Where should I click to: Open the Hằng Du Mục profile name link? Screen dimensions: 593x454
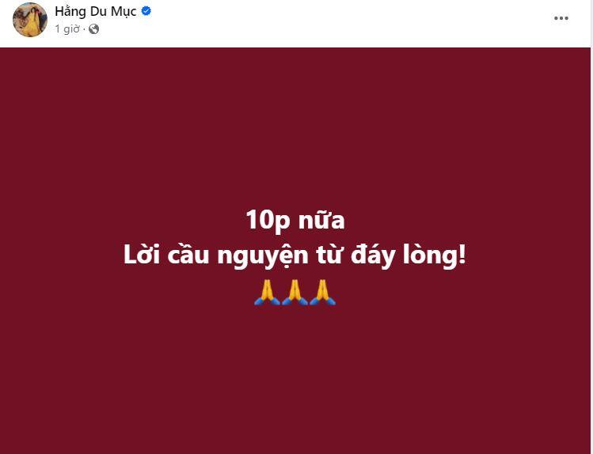pos(95,12)
